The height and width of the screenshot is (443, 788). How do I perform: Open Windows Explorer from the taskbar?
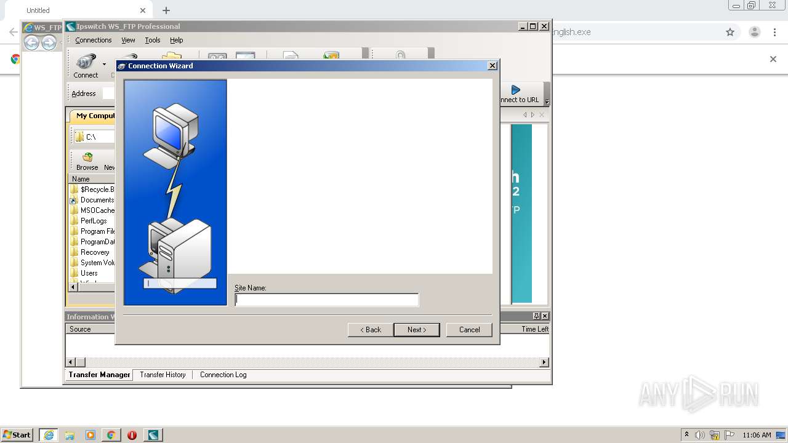click(70, 435)
